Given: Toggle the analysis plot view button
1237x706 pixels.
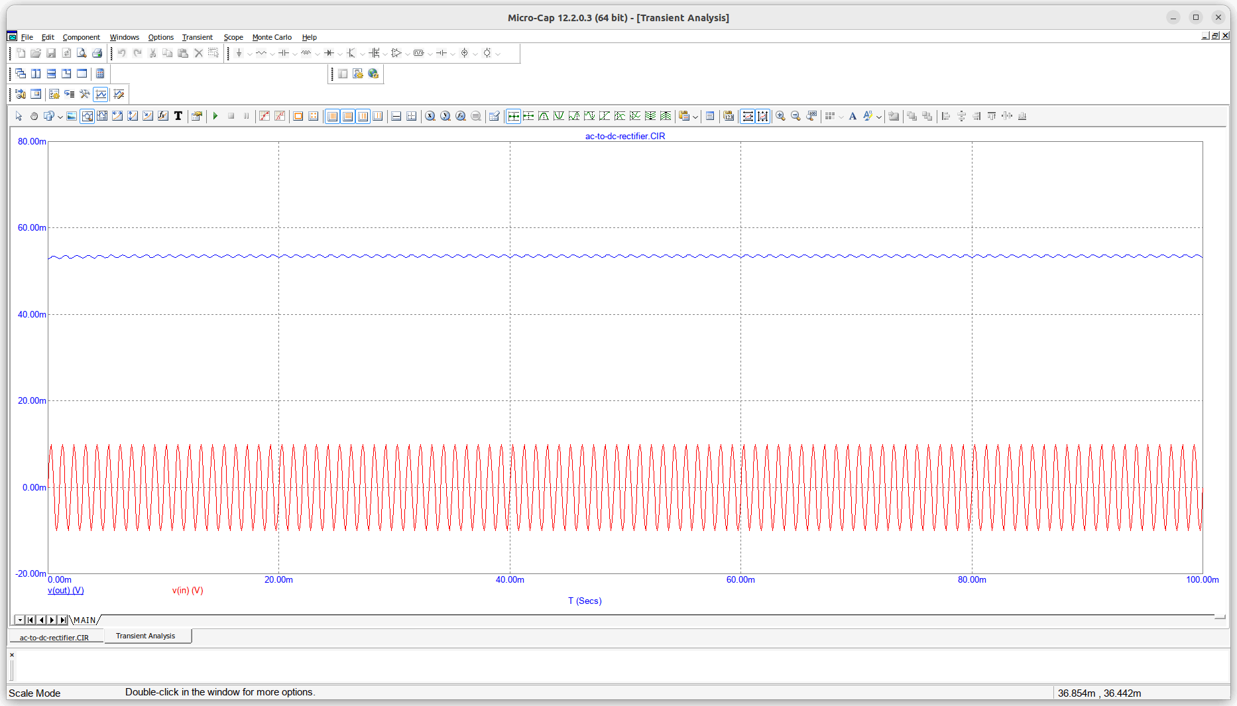Looking at the screenshot, I should [x=101, y=94].
